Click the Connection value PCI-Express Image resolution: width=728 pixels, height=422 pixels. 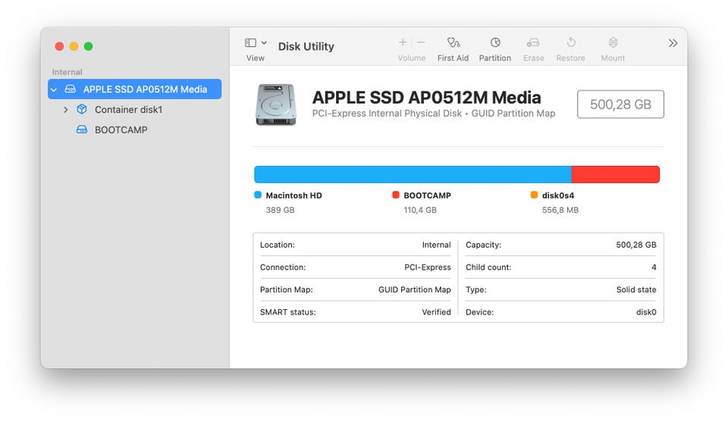click(428, 267)
